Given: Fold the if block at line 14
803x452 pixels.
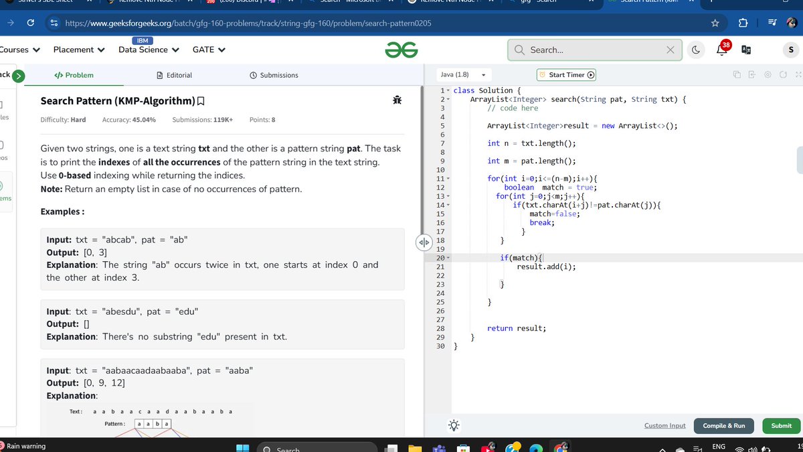Looking at the screenshot, I should point(448,205).
